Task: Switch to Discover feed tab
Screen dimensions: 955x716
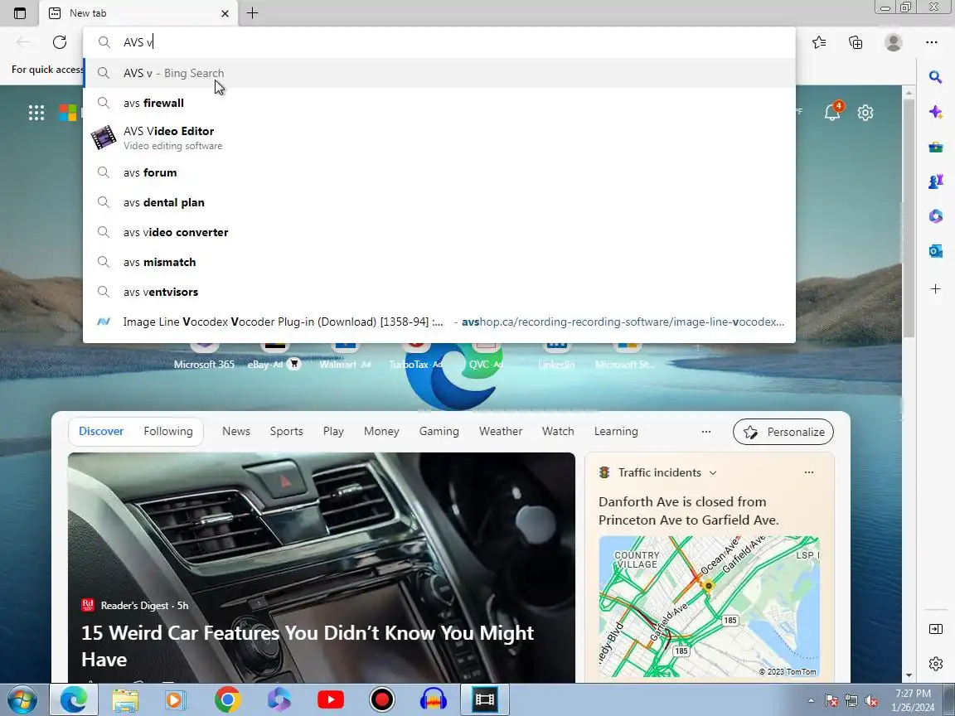Action: click(x=101, y=431)
